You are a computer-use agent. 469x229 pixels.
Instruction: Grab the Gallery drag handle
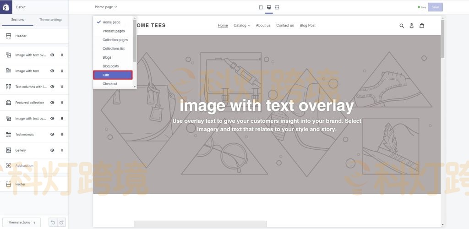(62, 150)
